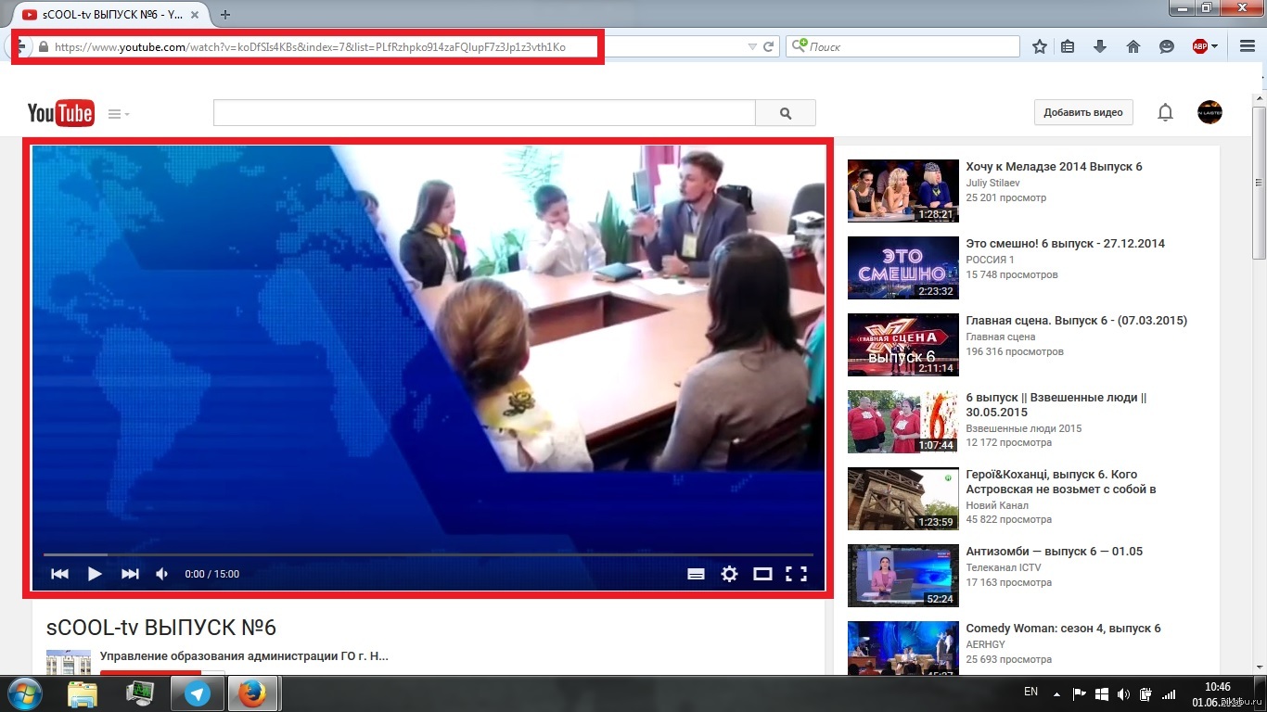The image size is (1267, 712).
Task: Open the address bar history dropdown
Action: 752,46
